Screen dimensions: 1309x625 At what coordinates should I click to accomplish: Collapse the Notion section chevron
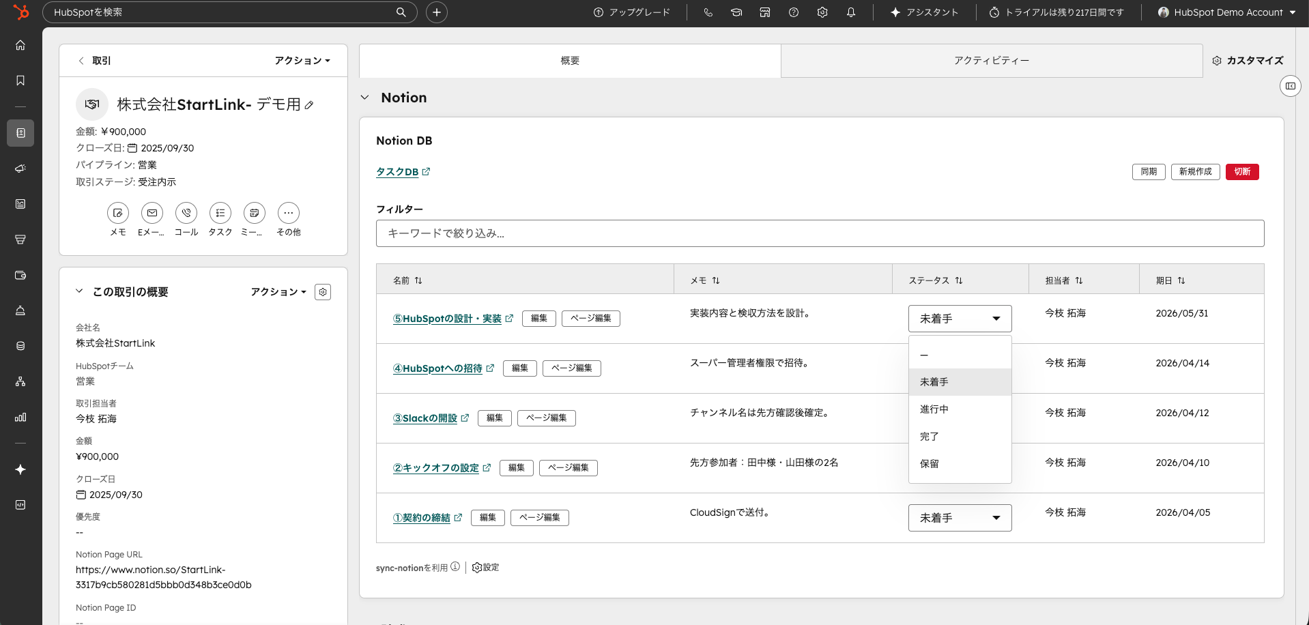(x=365, y=98)
